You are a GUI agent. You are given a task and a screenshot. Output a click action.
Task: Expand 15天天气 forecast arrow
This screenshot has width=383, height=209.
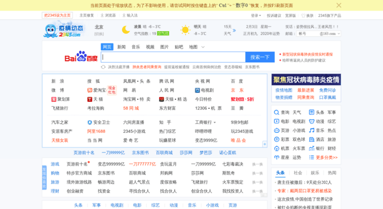234,30
